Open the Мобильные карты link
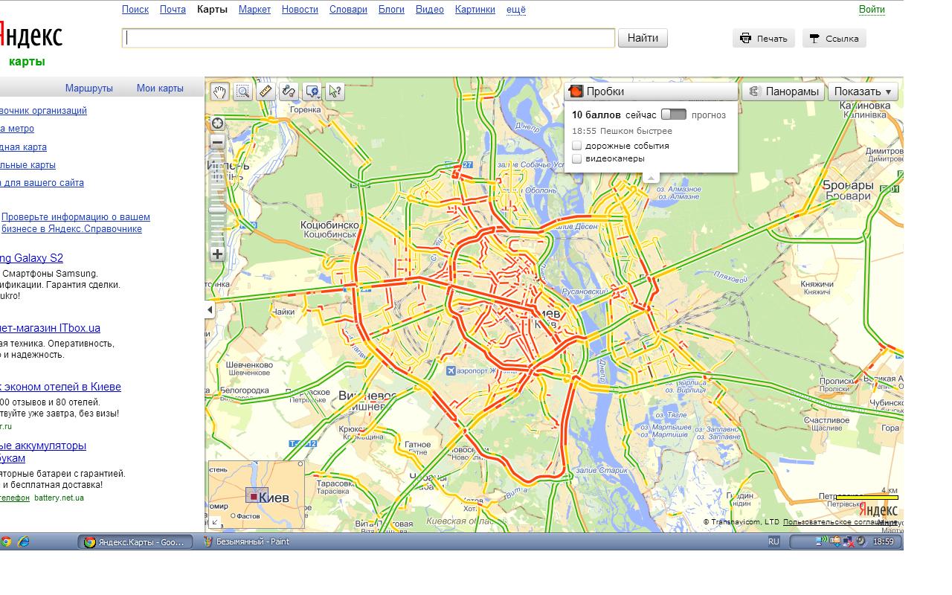This screenshot has height=595, width=952. point(28,165)
